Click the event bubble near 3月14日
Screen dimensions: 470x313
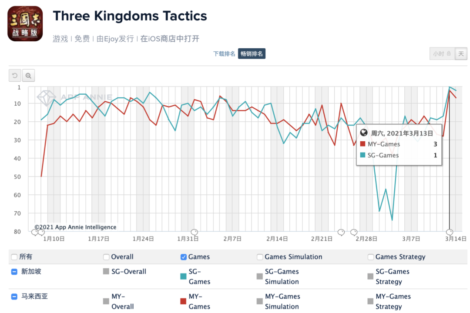(449, 232)
